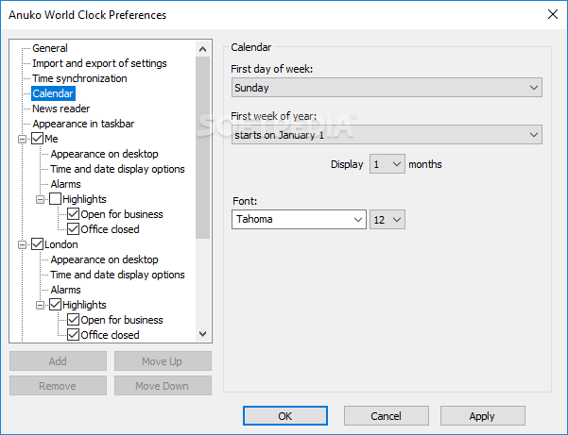This screenshot has width=568, height=435.
Task: Click the 'Font:' label
Action: tap(245, 201)
